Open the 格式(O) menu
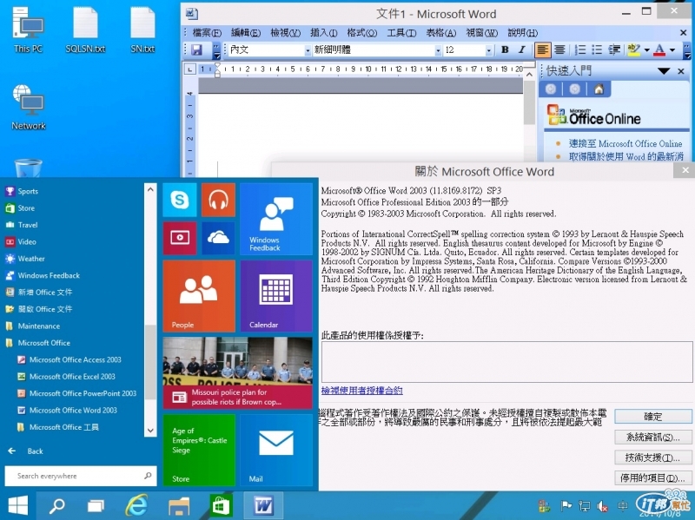This screenshot has width=695, height=520. click(361, 33)
